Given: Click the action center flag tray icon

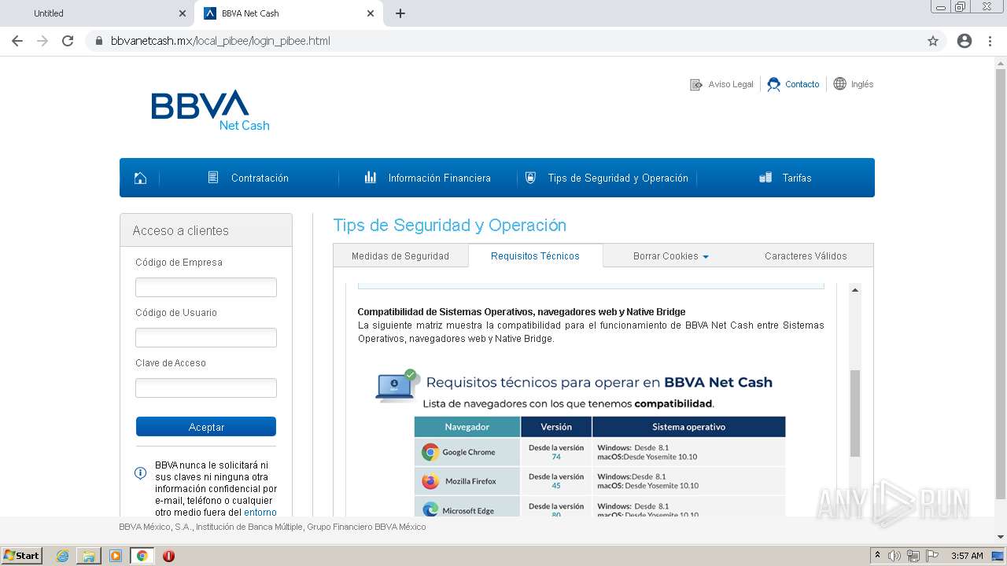Looking at the screenshot, I should point(931,556).
